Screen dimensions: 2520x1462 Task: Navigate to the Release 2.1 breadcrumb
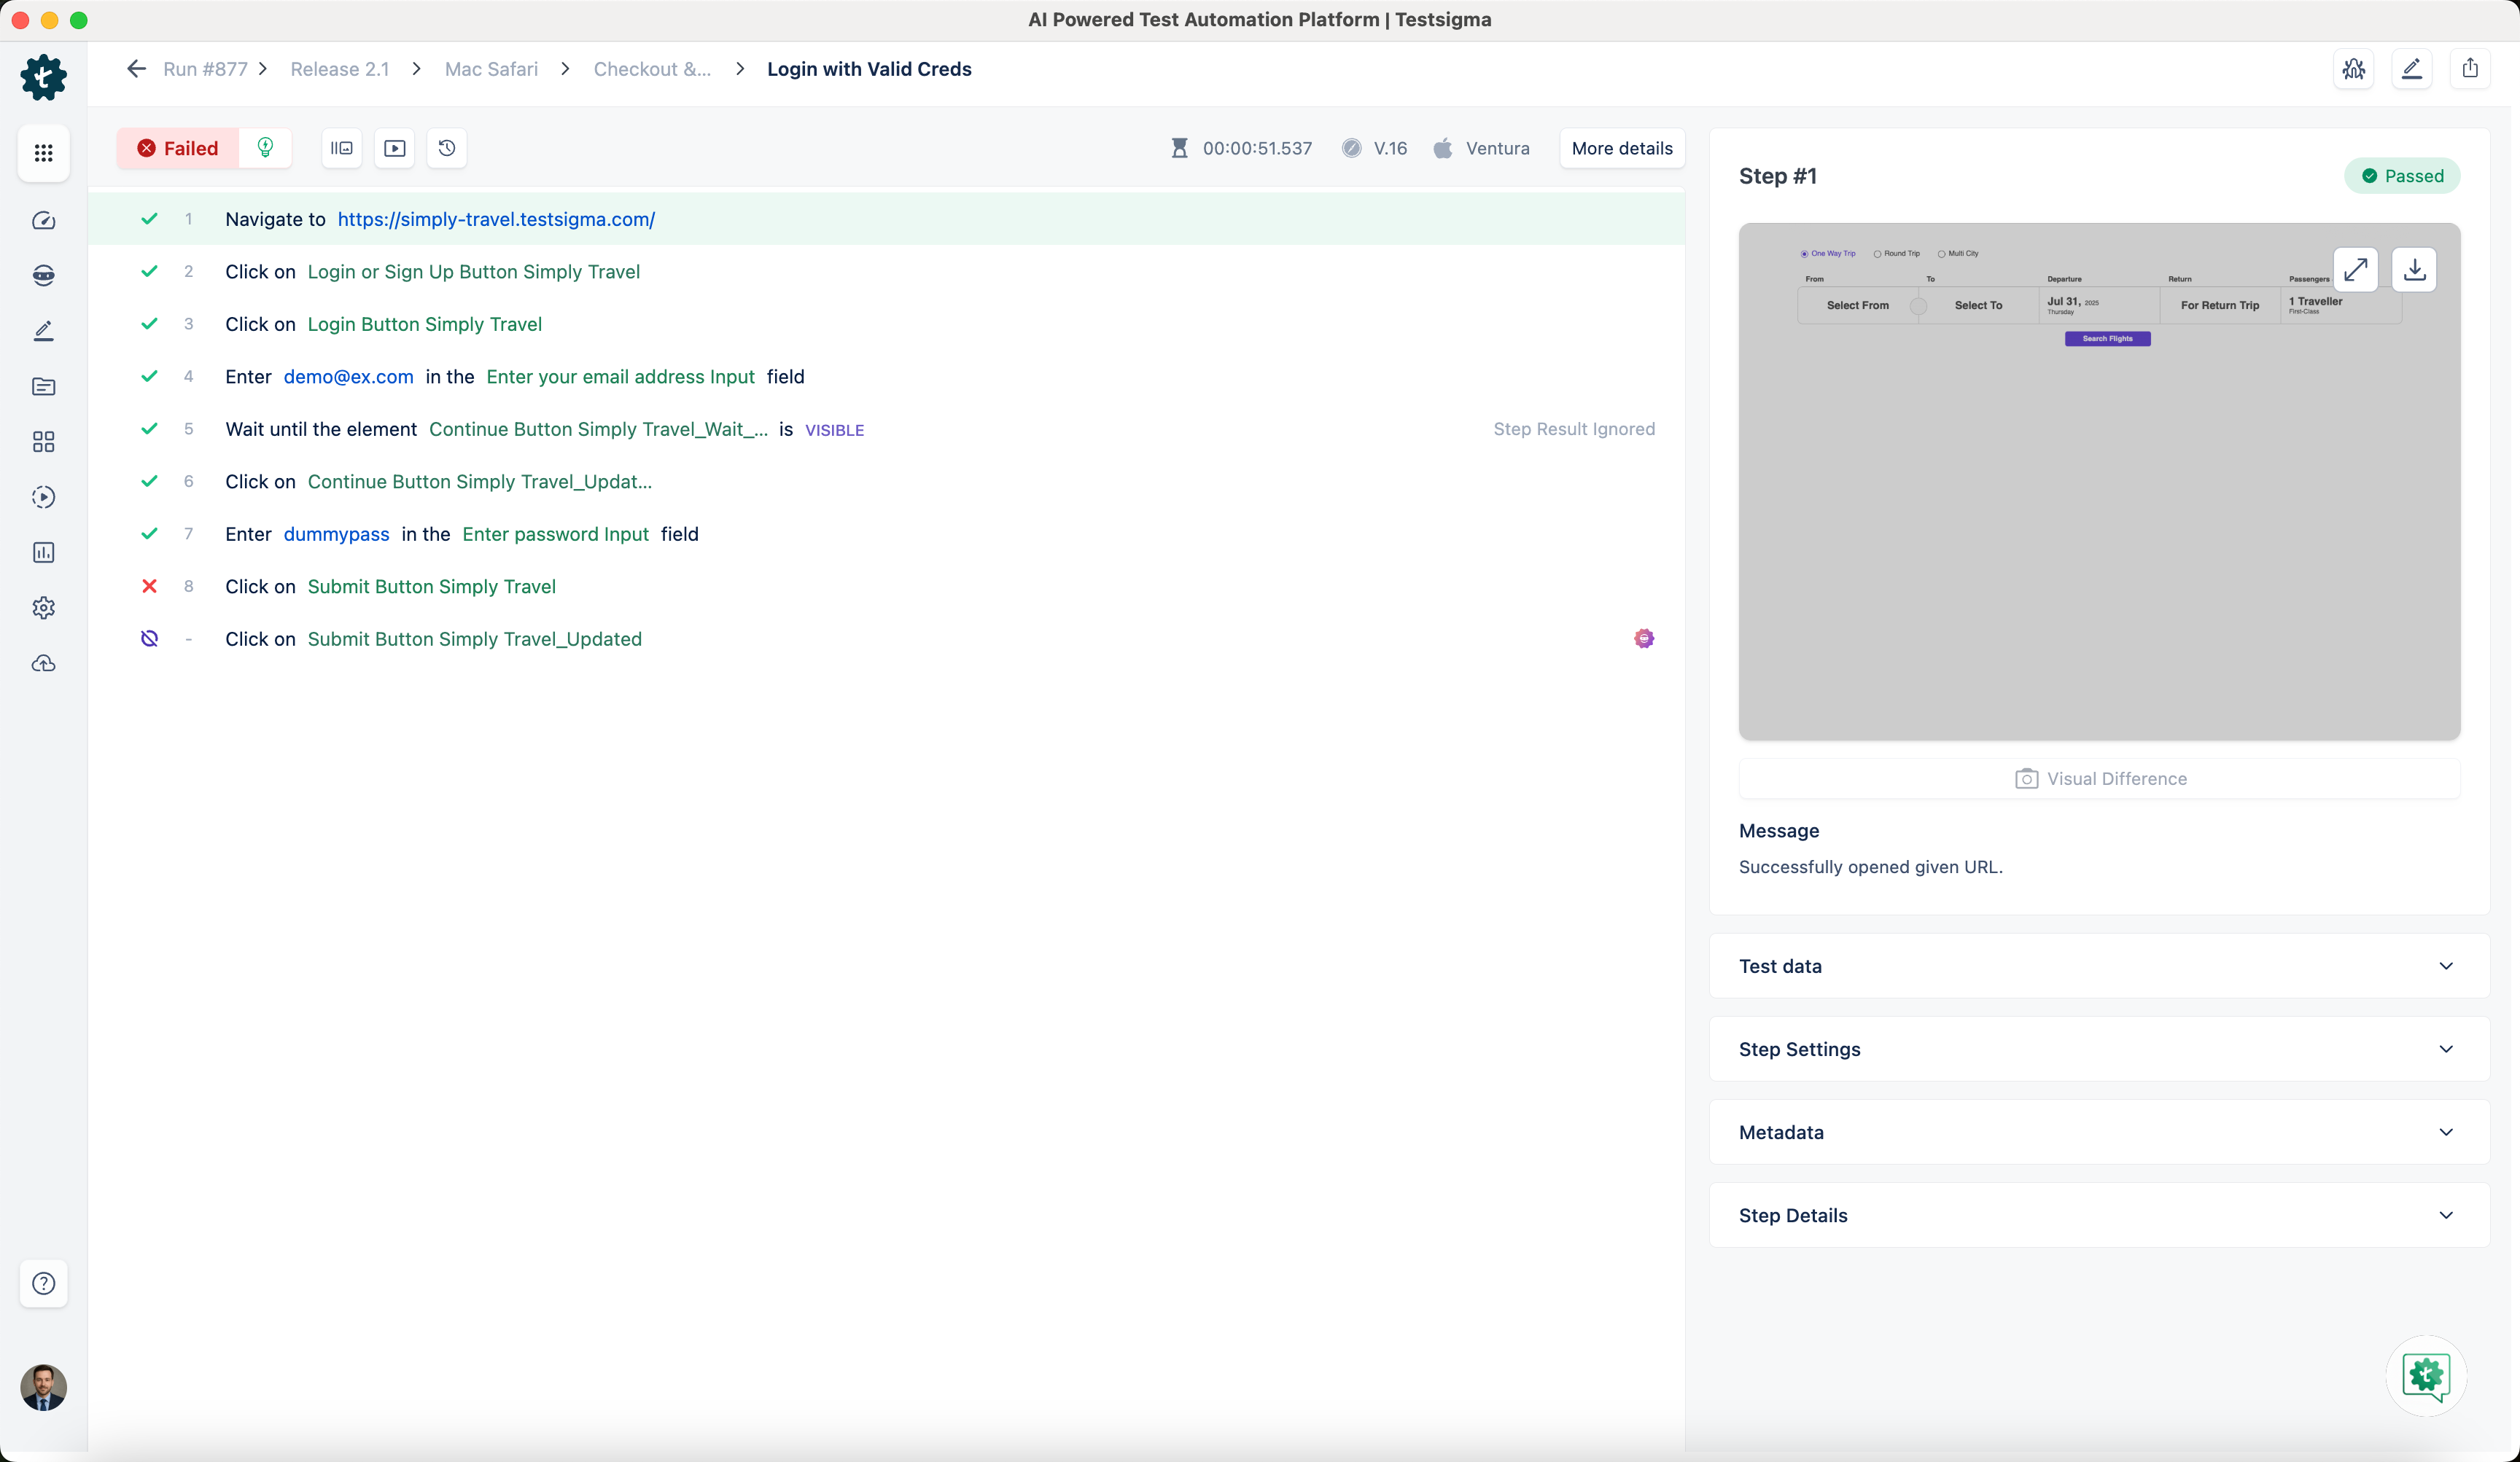pos(339,69)
